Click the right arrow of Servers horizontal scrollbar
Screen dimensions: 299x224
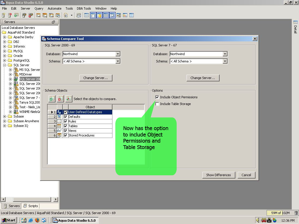click(x=56, y=199)
